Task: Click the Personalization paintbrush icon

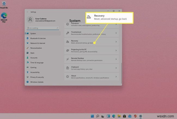Action: click(28, 48)
